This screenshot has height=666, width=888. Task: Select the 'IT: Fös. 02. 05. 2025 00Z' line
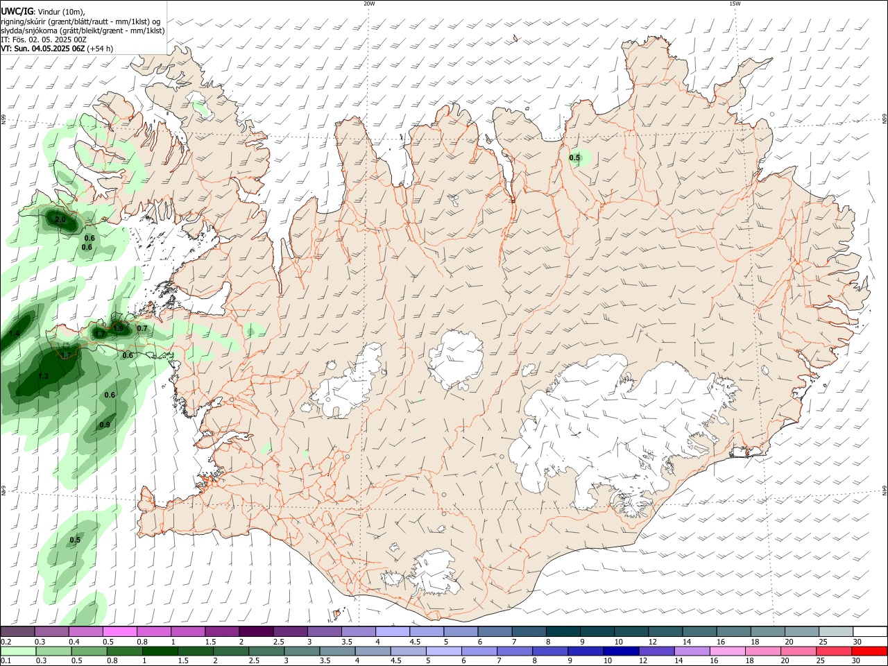pos(44,40)
